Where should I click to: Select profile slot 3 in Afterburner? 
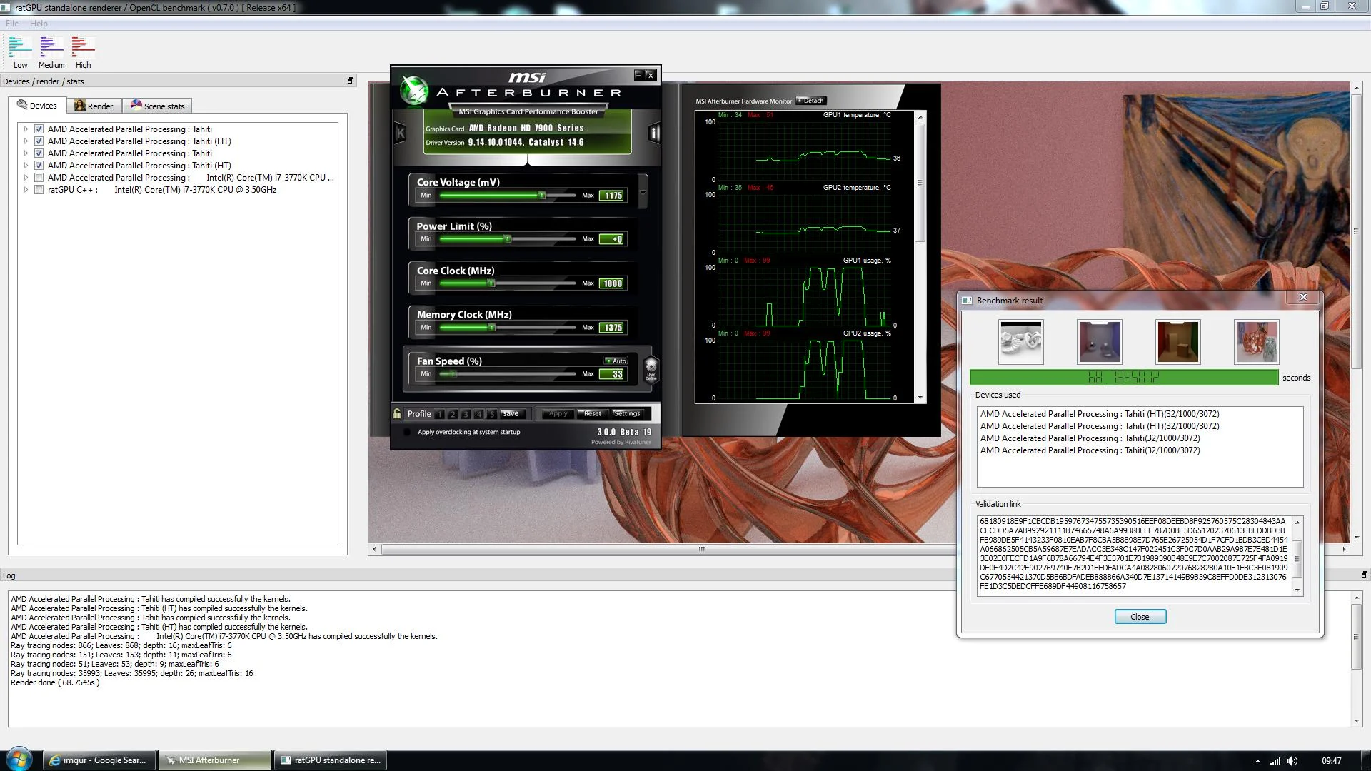coord(466,414)
